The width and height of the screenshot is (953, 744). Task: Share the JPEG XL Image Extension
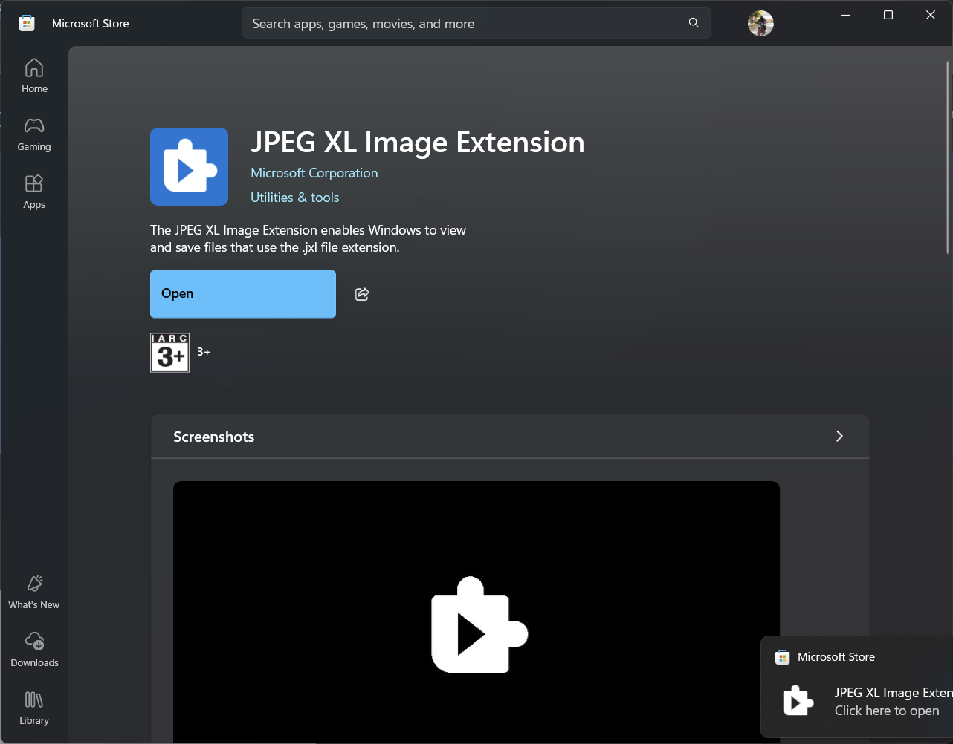(362, 294)
